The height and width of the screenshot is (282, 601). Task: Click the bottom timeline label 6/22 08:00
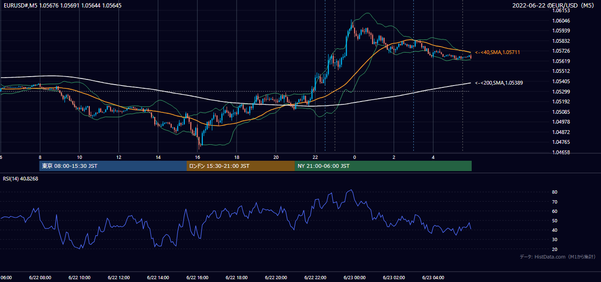point(40,277)
